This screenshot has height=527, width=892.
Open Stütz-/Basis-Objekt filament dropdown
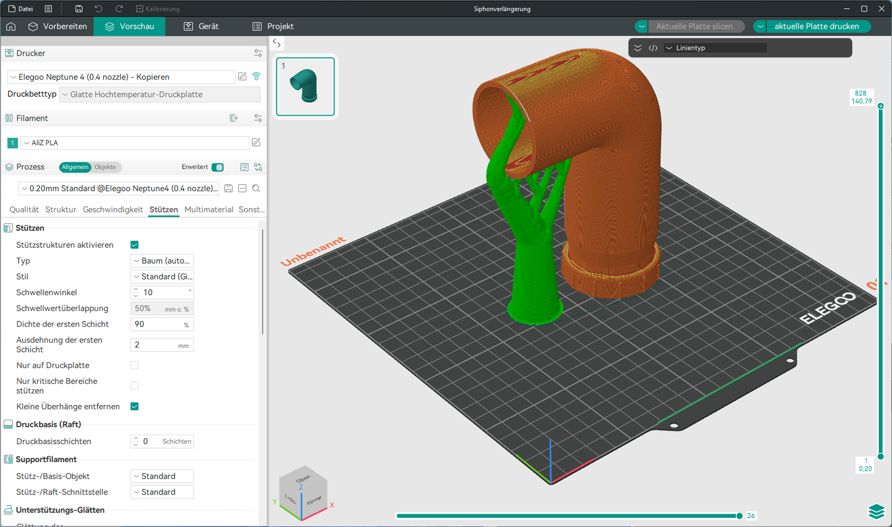pos(162,476)
